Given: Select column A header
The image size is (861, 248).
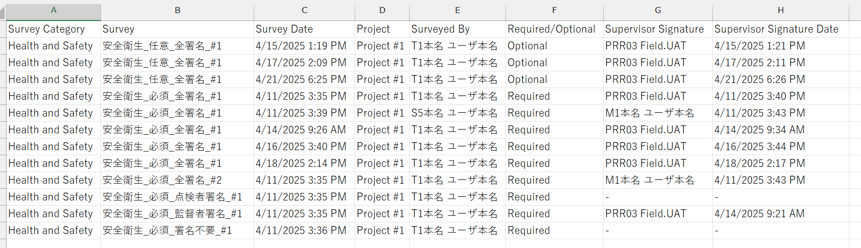Looking at the screenshot, I should tap(54, 10).
